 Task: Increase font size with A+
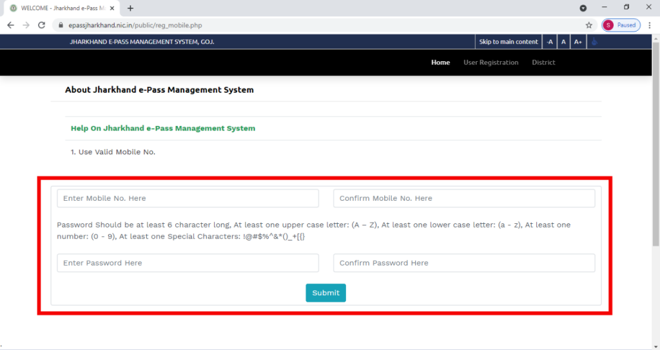tap(577, 42)
